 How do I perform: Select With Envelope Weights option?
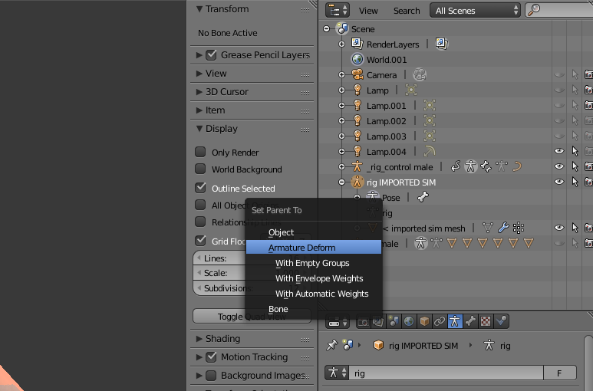pyautogui.click(x=314, y=278)
